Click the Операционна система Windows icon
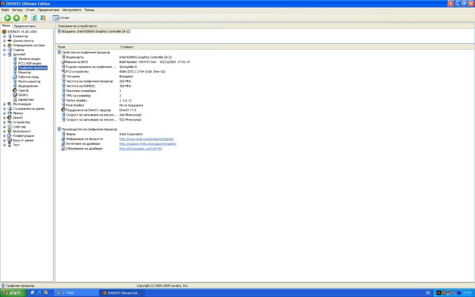 (9, 45)
